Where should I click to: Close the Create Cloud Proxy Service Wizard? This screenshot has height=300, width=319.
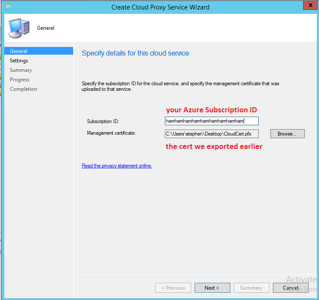[x=310, y=5]
